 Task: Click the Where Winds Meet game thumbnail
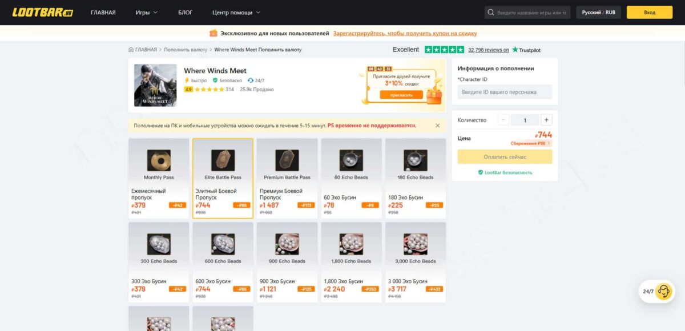pos(155,85)
